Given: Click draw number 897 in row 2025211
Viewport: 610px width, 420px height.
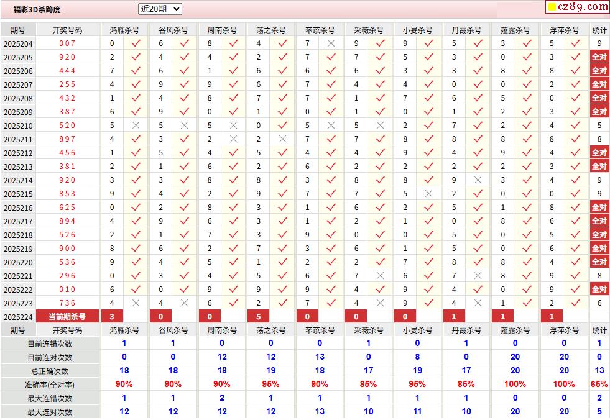Looking at the screenshot, I should pyautogui.click(x=67, y=139).
